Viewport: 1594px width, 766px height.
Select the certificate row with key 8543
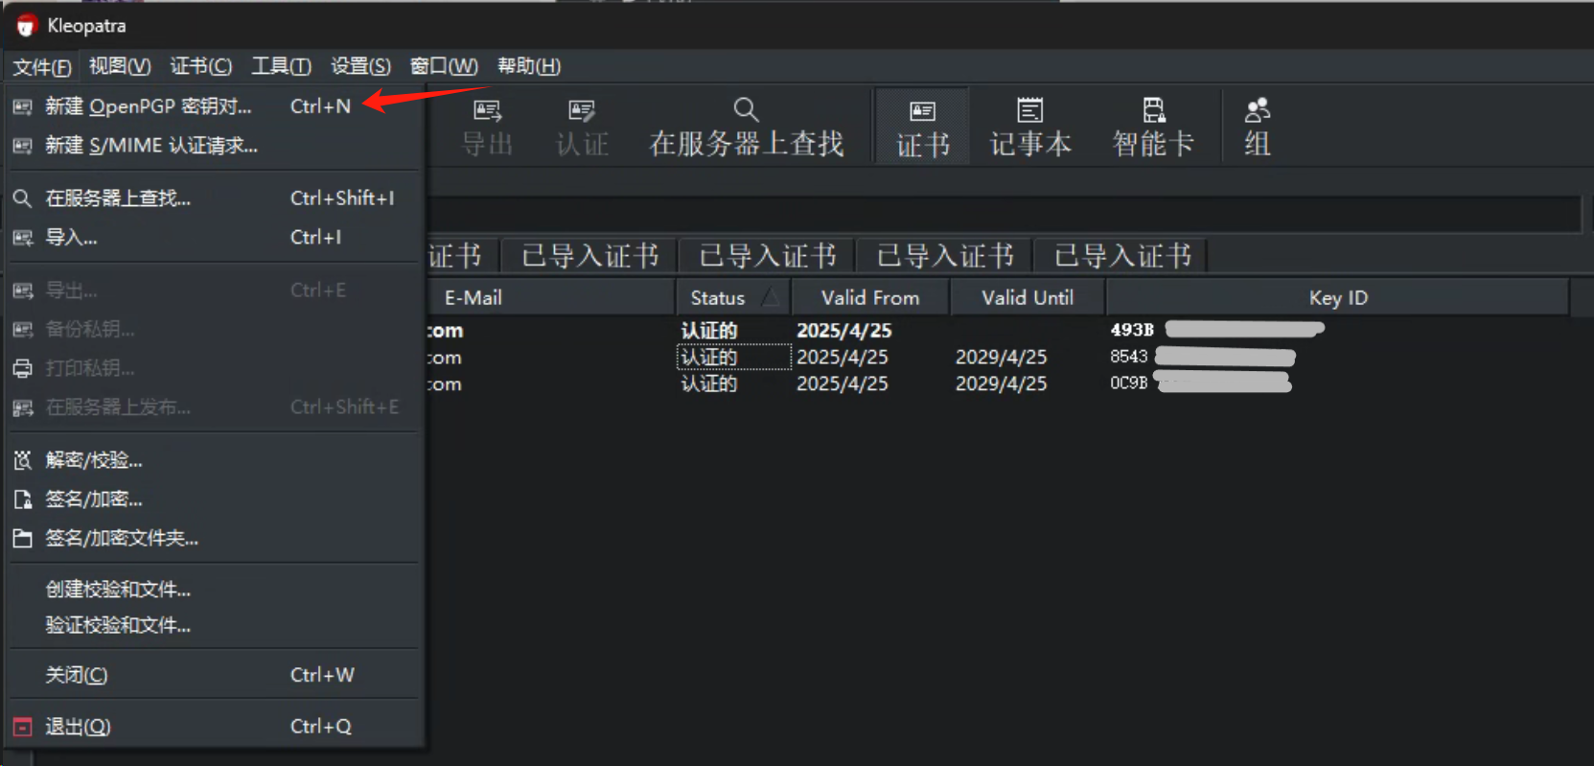click(x=863, y=358)
